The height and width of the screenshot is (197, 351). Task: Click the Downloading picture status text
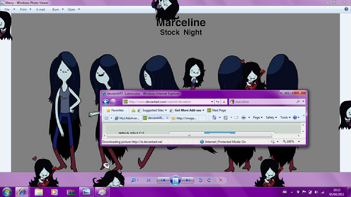pos(132,142)
